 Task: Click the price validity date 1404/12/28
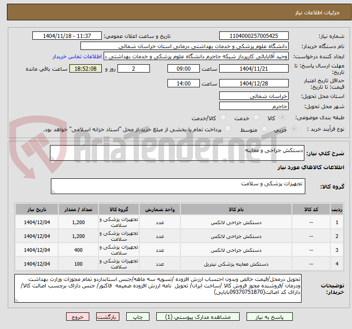253,84
